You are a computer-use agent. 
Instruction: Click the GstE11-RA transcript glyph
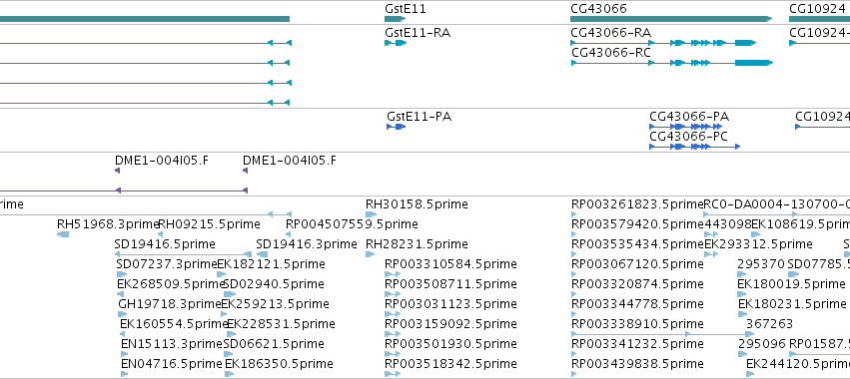point(396,43)
